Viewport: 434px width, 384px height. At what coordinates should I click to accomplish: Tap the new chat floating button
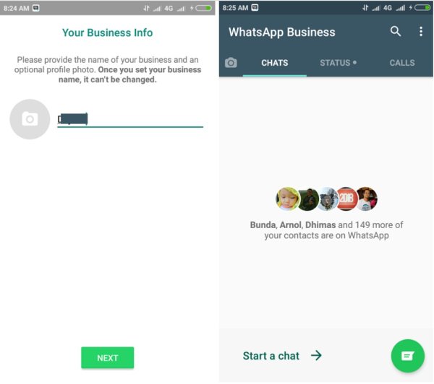408,356
